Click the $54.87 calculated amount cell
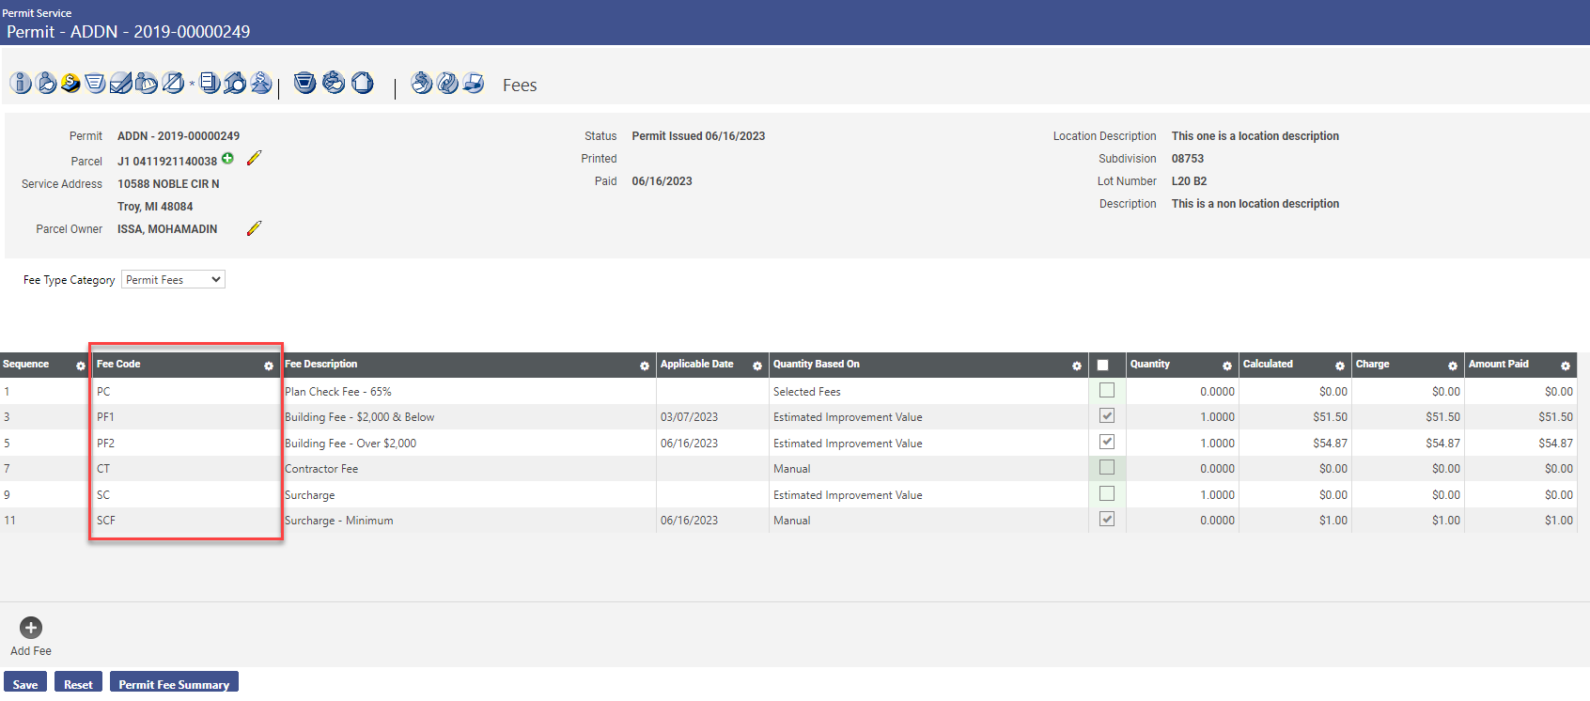Image resolution: width=1590 pixels, height=701 pixels. pyautogui.click(x=1295, y=443)
